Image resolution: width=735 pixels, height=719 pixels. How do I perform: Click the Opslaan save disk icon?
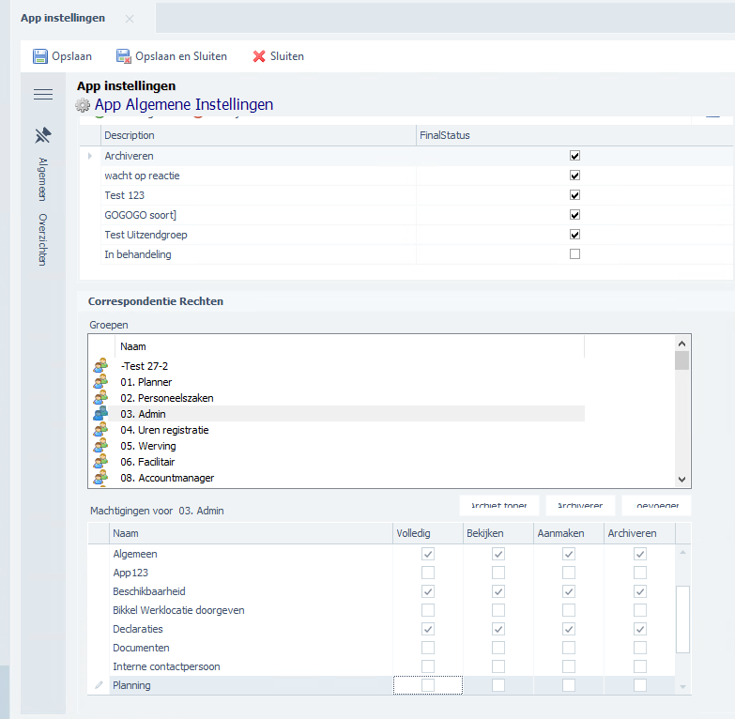point(40,56)
